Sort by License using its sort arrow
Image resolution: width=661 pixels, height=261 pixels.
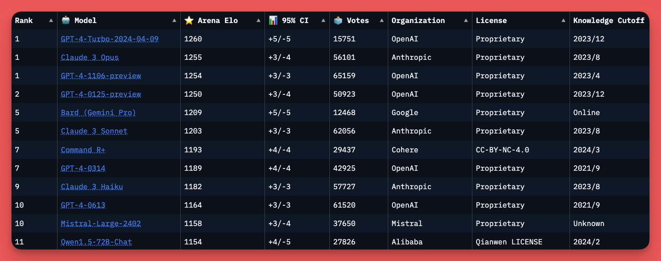563,21
